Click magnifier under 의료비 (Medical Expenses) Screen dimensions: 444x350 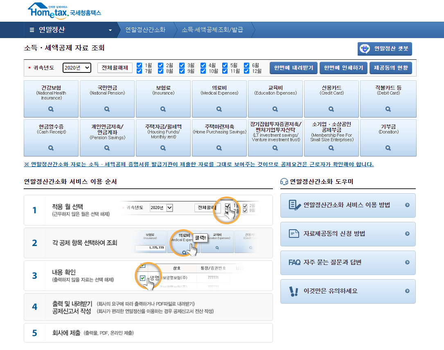click(x=219, y=109)
